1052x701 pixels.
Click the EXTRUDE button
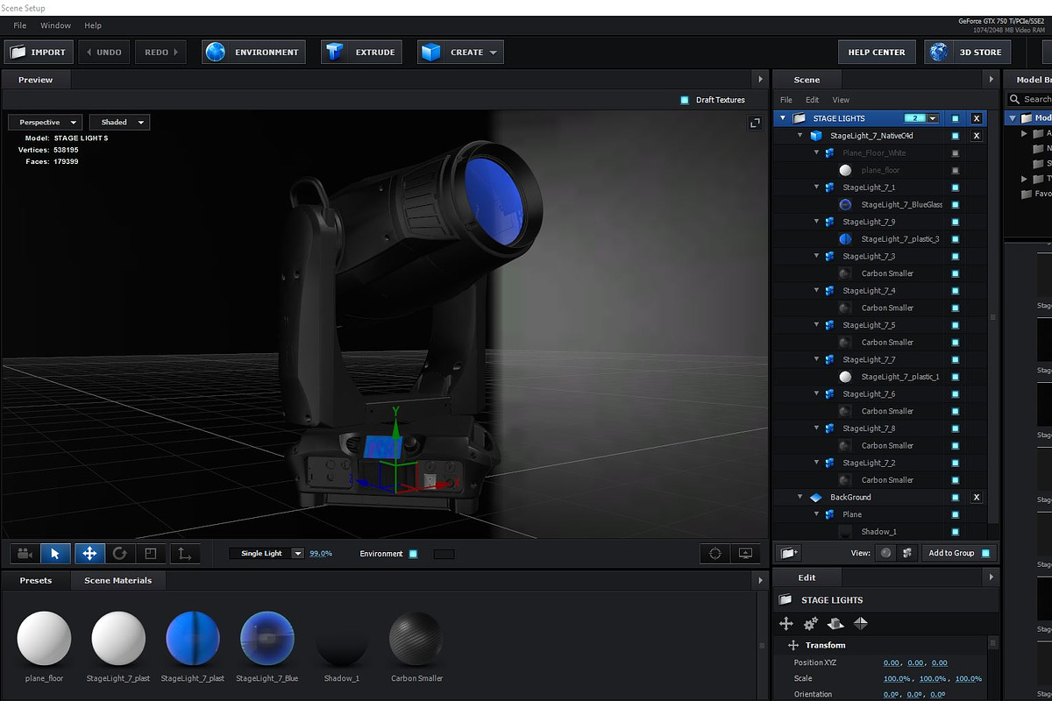(362, 53)
